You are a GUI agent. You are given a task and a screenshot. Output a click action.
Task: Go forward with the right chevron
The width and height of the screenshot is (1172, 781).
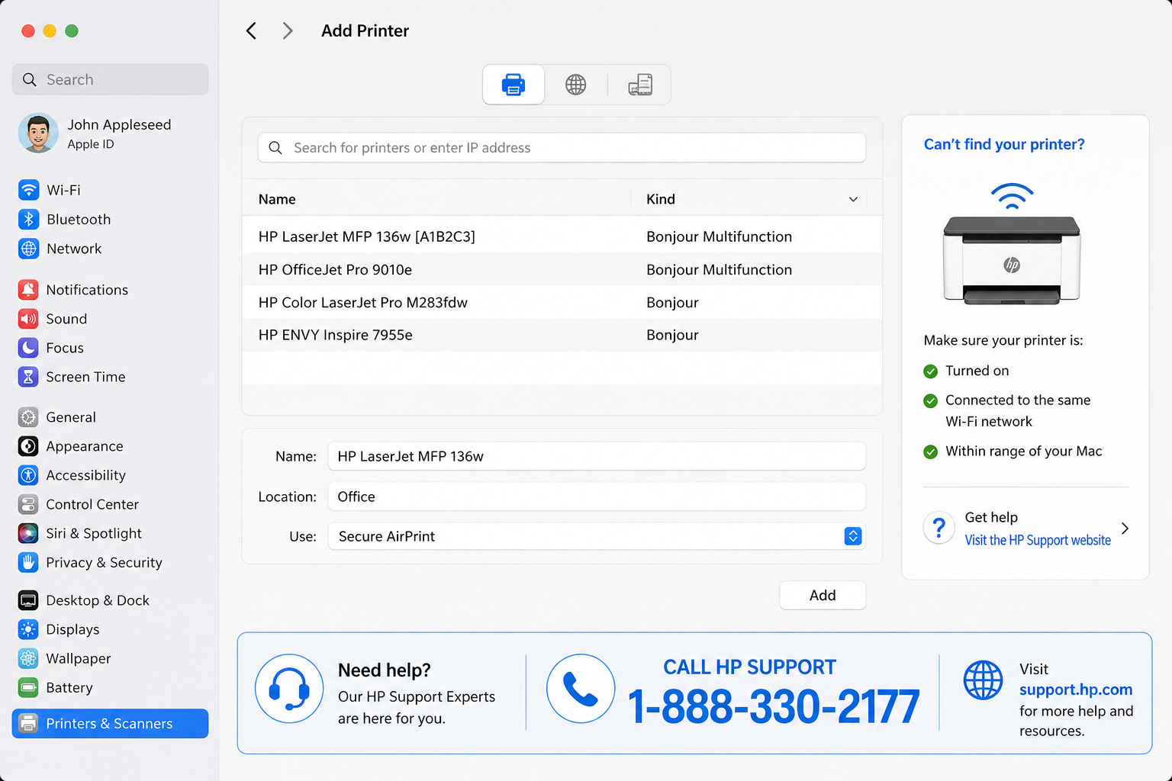[x=288, y=31]
